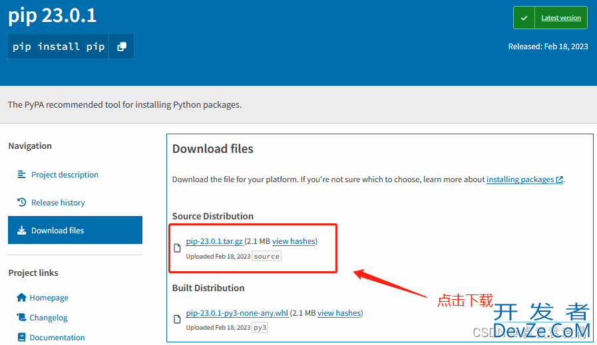Copy the pip install pip command
The image size is (597, 345).
coord(121,47)
